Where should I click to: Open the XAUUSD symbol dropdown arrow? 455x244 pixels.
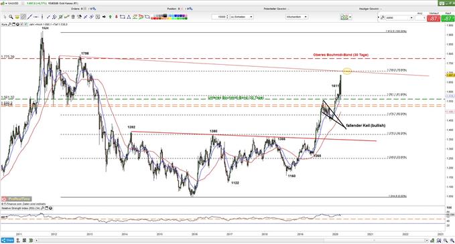7,3
